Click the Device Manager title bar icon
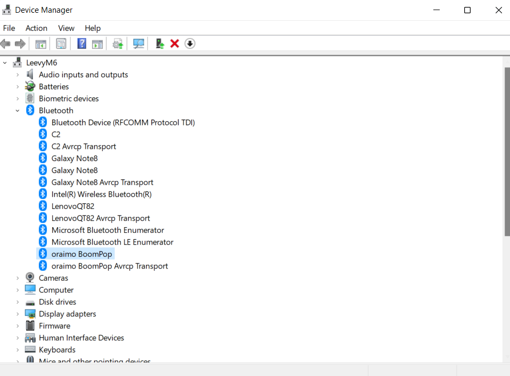510x376 pixels. coord(6,10)
